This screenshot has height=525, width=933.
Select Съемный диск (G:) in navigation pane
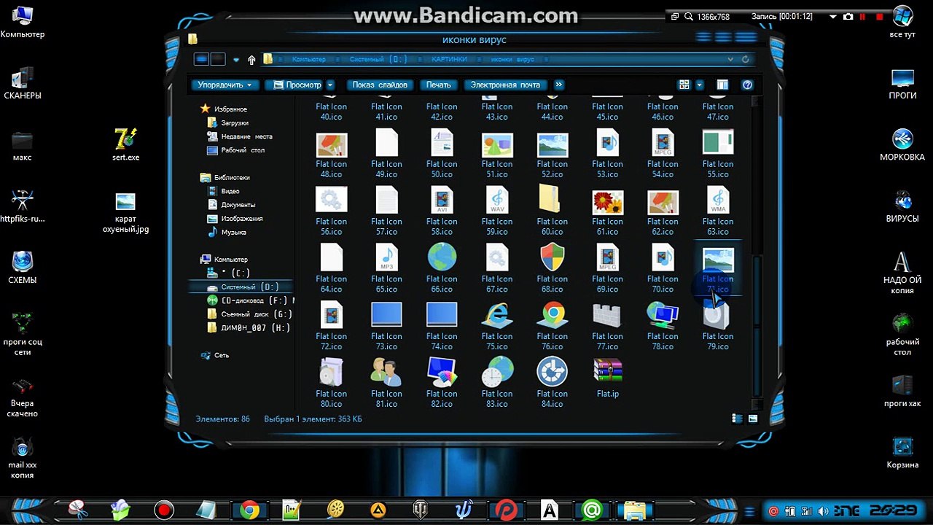tap(250, 314)
